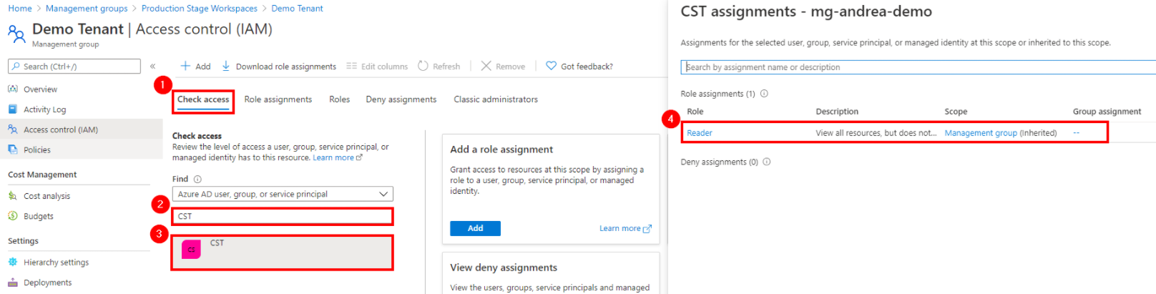This screenshot has width=1156, height=294.
Task: Click the Group assignment column header
Action: (1107, 112)
